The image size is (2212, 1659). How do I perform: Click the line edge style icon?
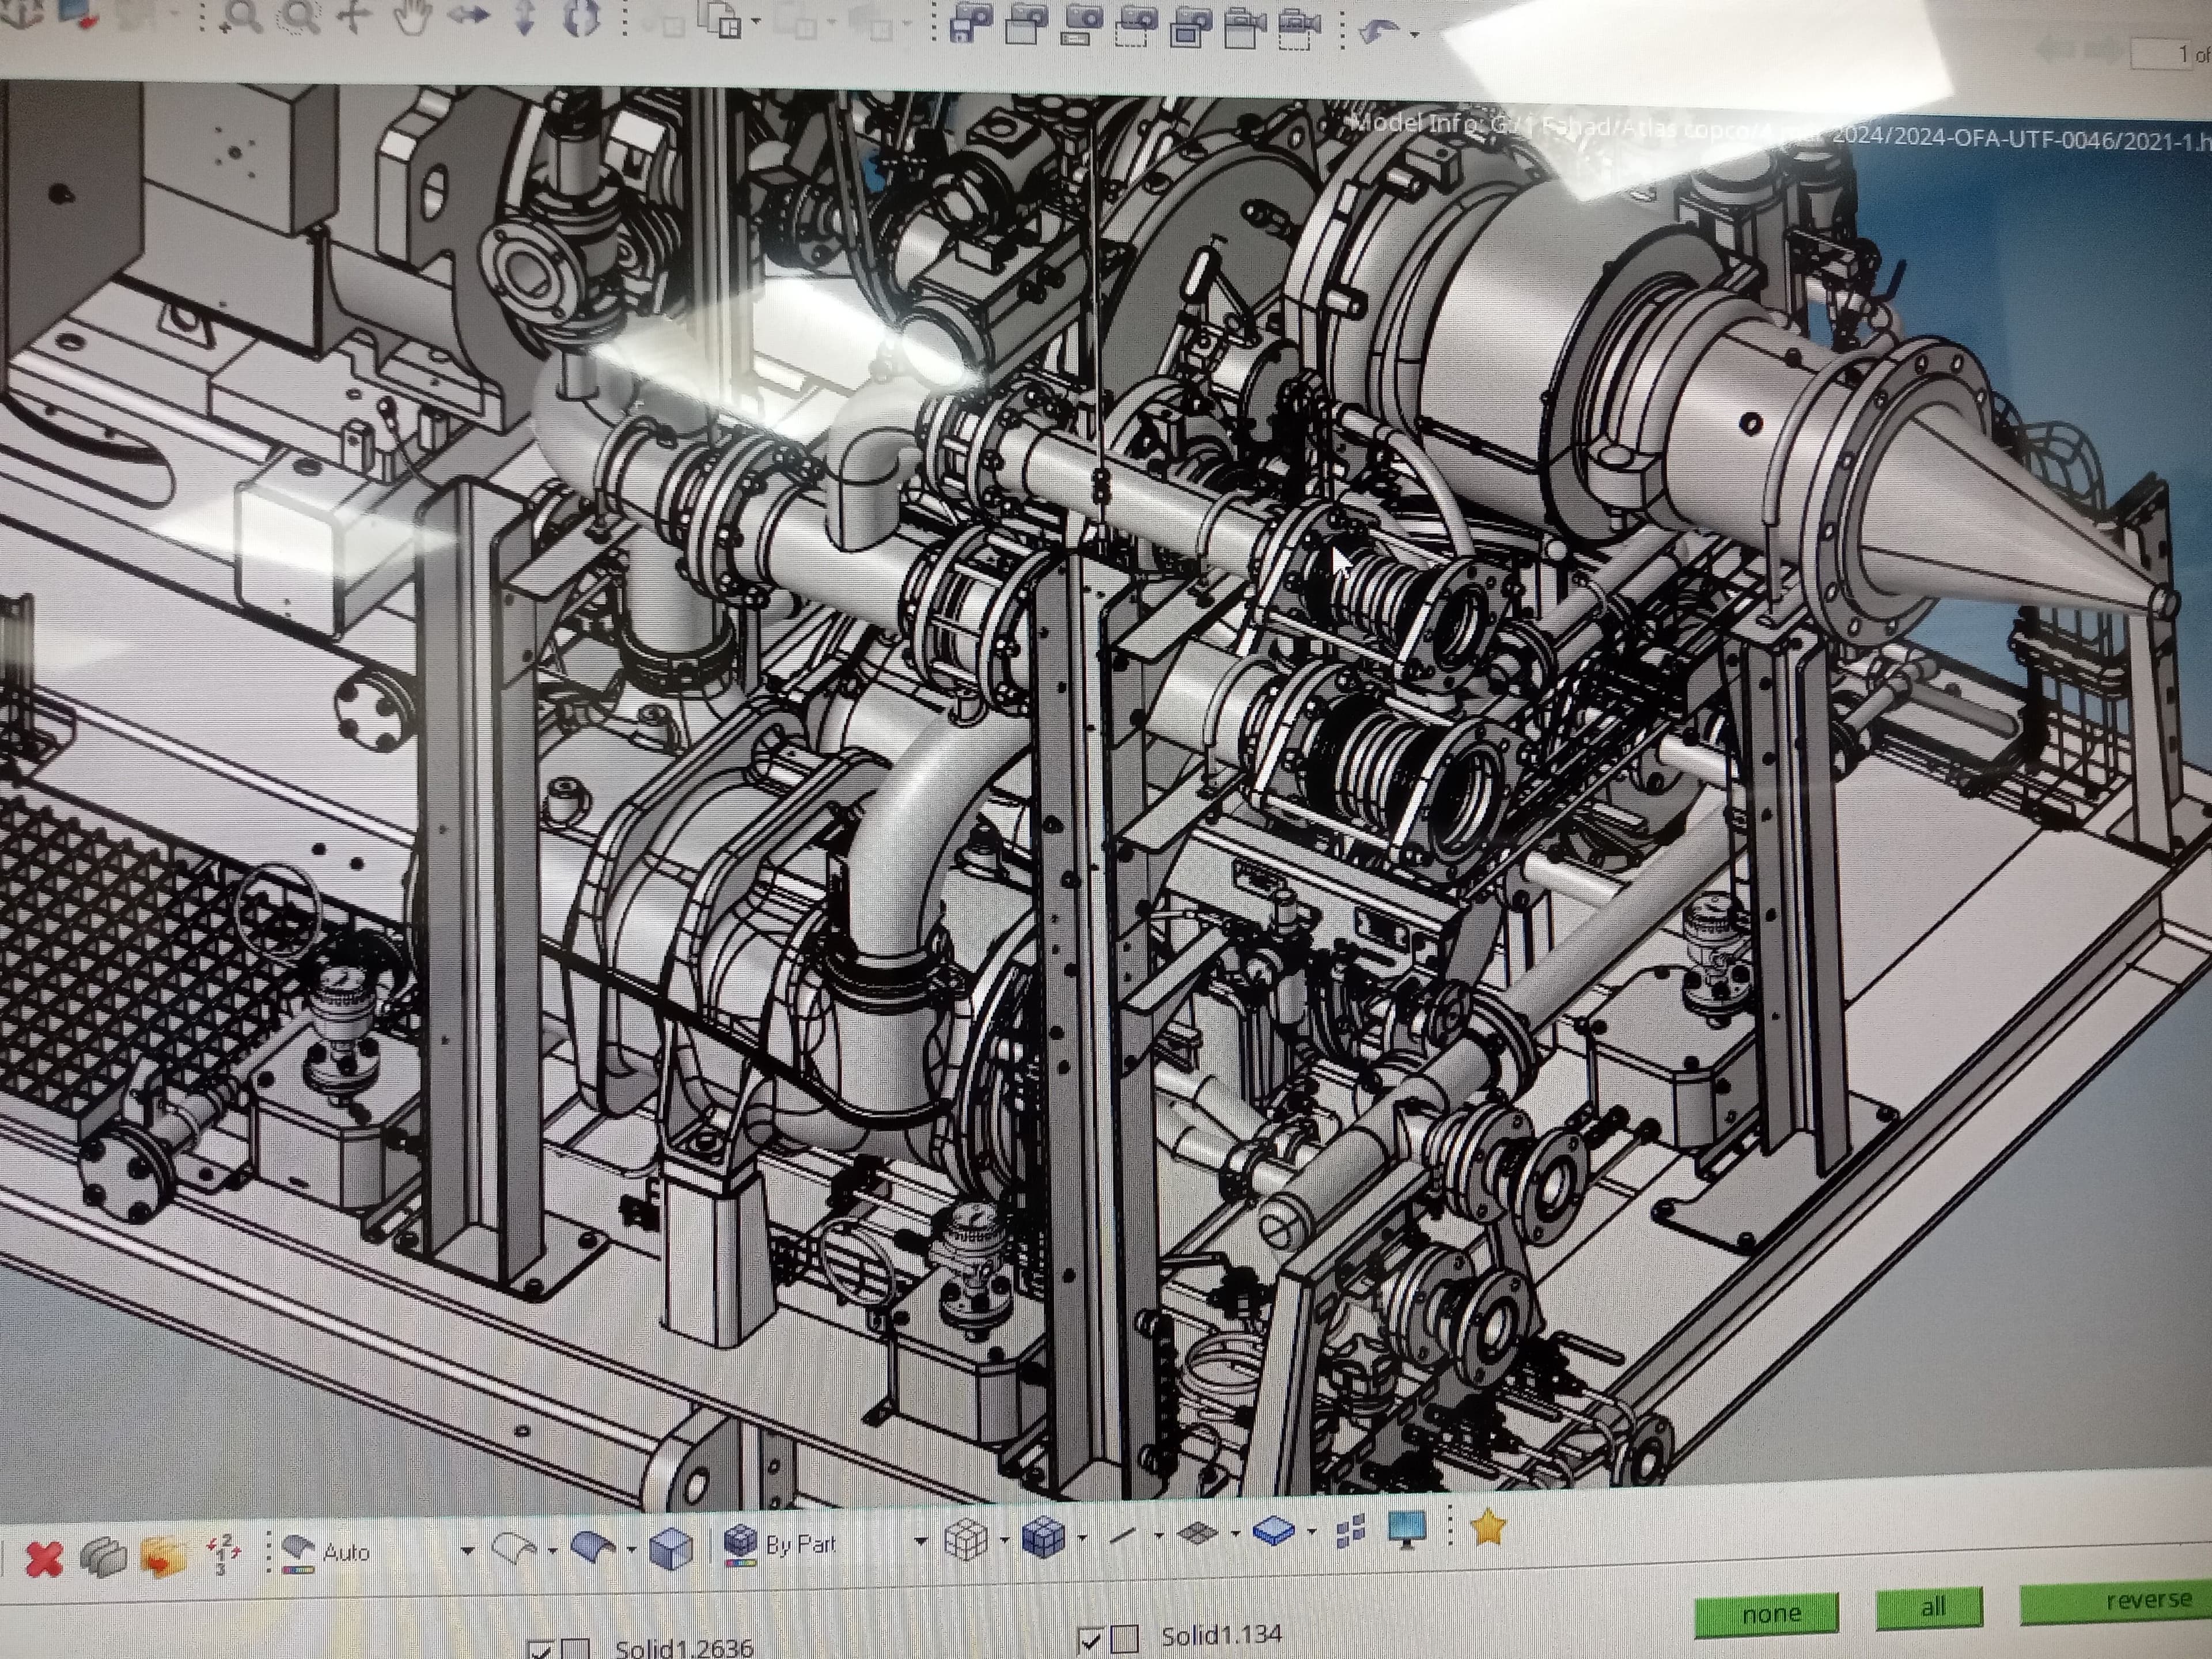coord(1122,1535)
